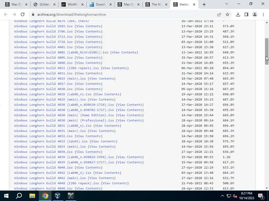Open network status tray icon
This screenshot has width=269, height=201.
click(x=229, y=196)
